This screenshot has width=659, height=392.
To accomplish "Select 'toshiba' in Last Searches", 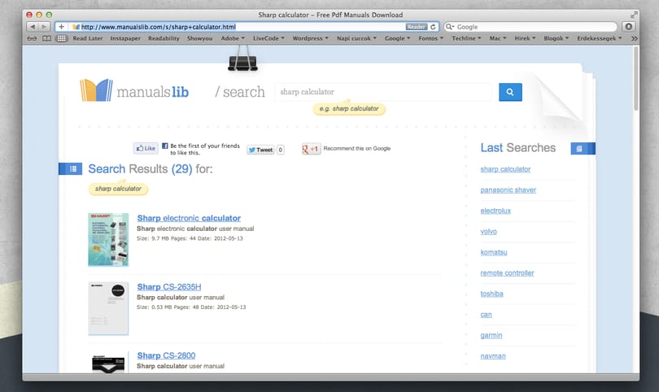I will pos(491,294).
